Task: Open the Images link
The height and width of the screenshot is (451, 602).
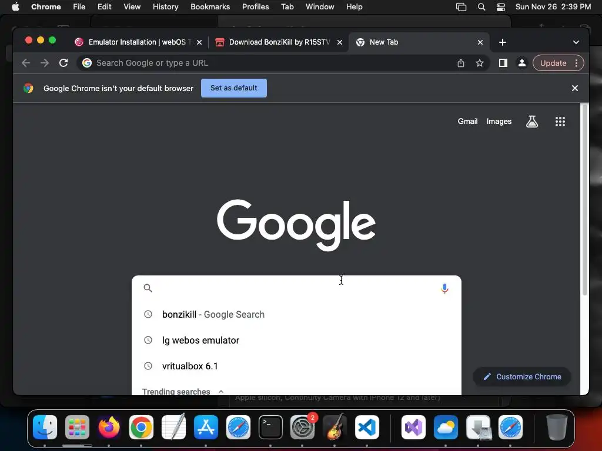Action: 499,122
